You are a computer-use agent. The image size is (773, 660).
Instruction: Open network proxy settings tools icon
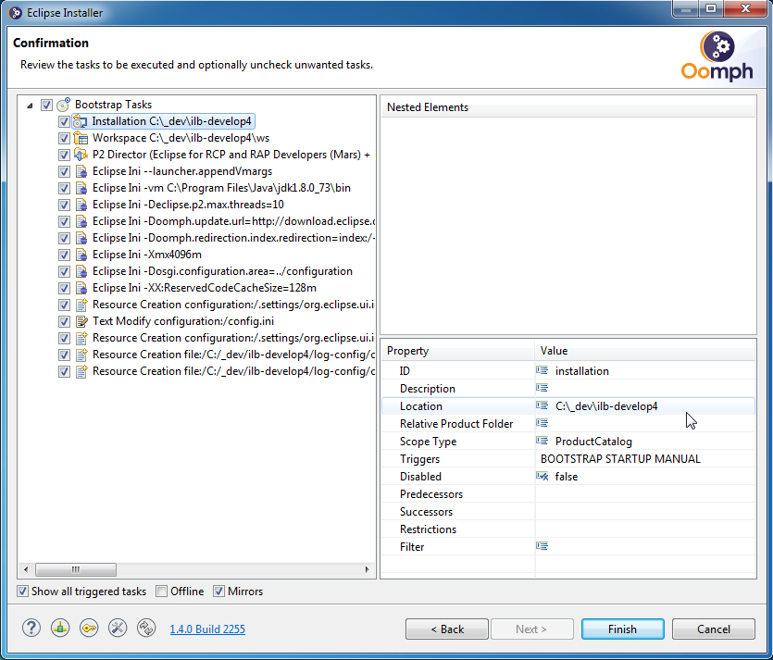tap(118, 628)
